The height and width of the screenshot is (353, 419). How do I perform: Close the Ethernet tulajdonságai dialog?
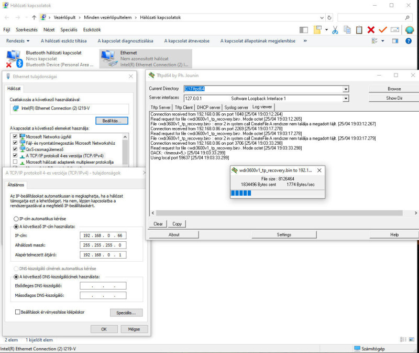(130, 77)
